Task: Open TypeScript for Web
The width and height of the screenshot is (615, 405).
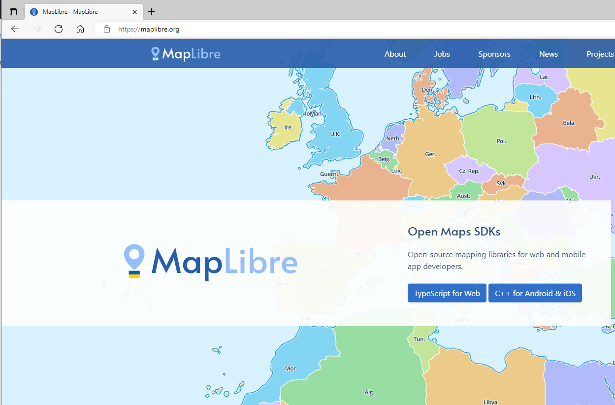Action: tap(447, 293)
